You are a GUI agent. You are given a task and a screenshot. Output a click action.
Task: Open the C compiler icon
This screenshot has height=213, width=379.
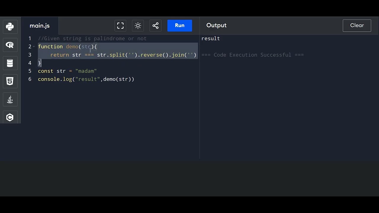pos(10,117)
